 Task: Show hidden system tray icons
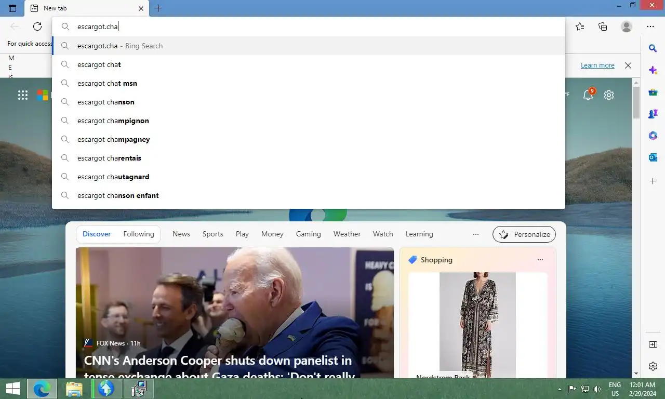click(560, 389)
